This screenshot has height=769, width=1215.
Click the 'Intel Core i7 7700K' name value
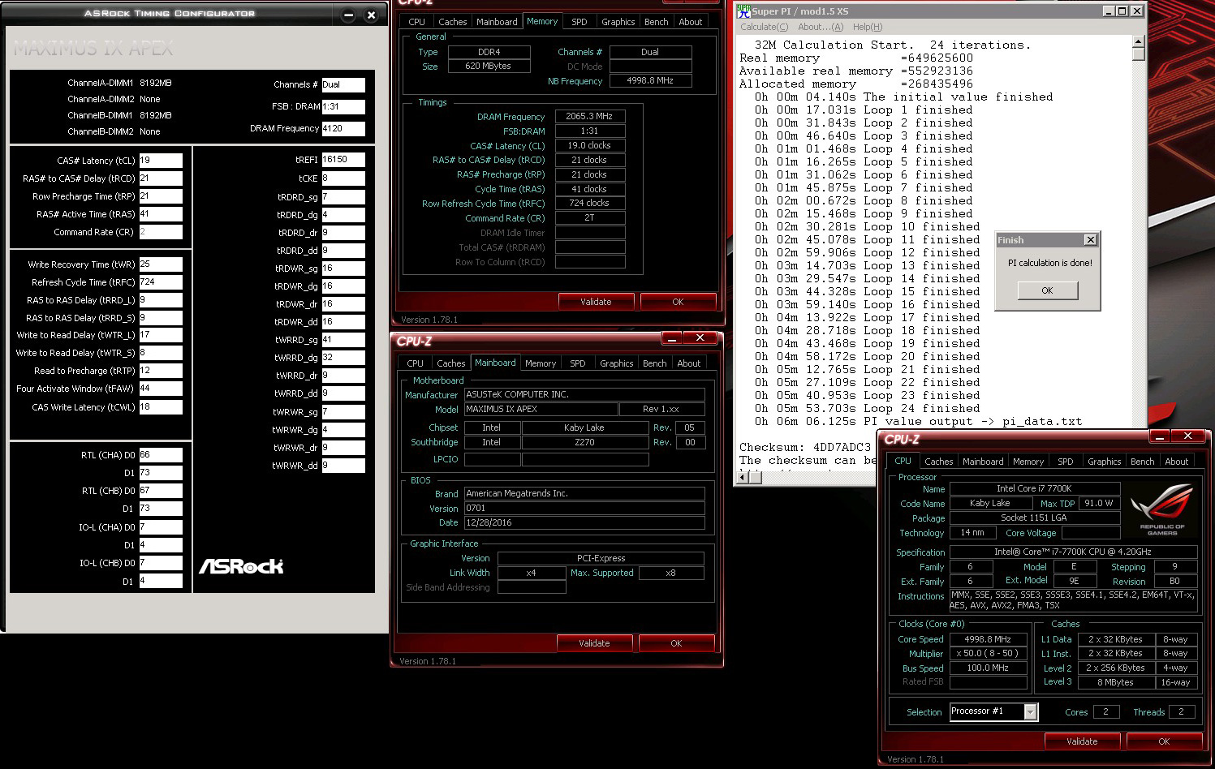tap(1034, 488)
